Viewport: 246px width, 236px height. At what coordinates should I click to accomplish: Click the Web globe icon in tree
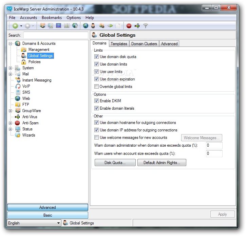tap(18, 98)
